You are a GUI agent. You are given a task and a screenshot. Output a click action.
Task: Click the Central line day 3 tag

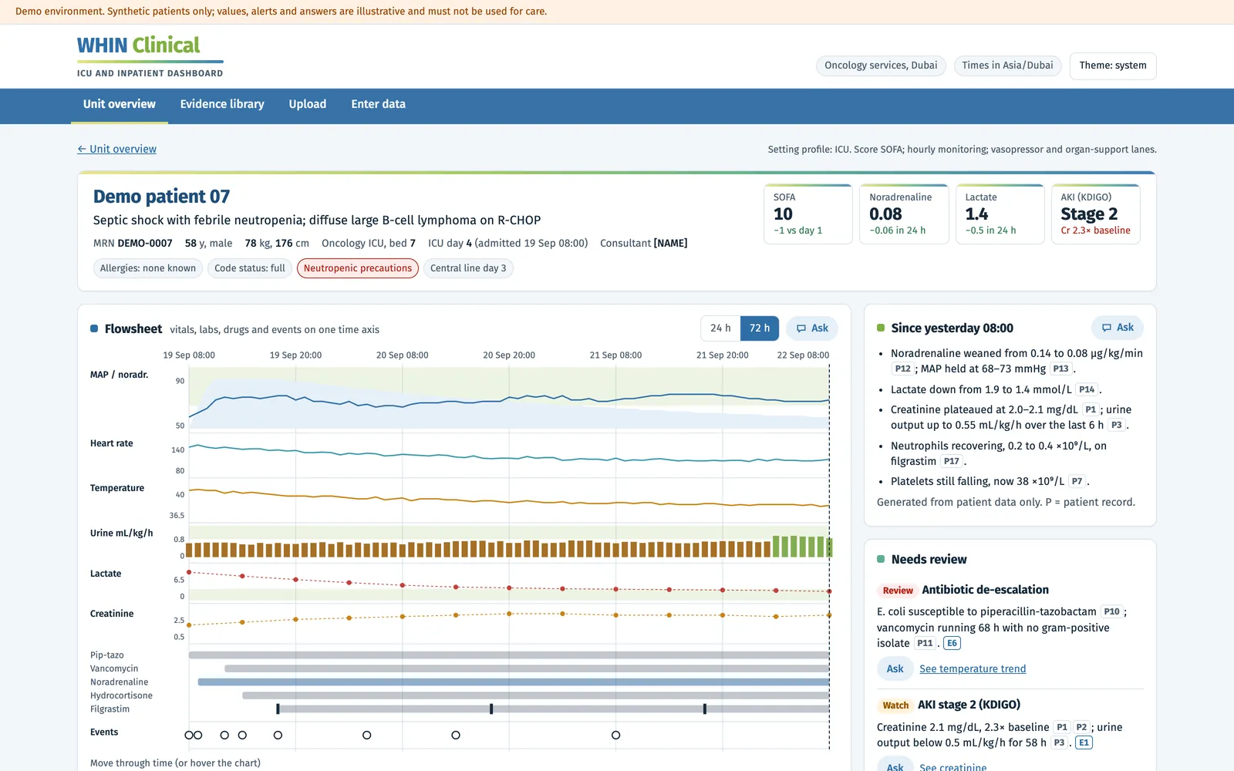pyautogui.click(x=468, y=268)
